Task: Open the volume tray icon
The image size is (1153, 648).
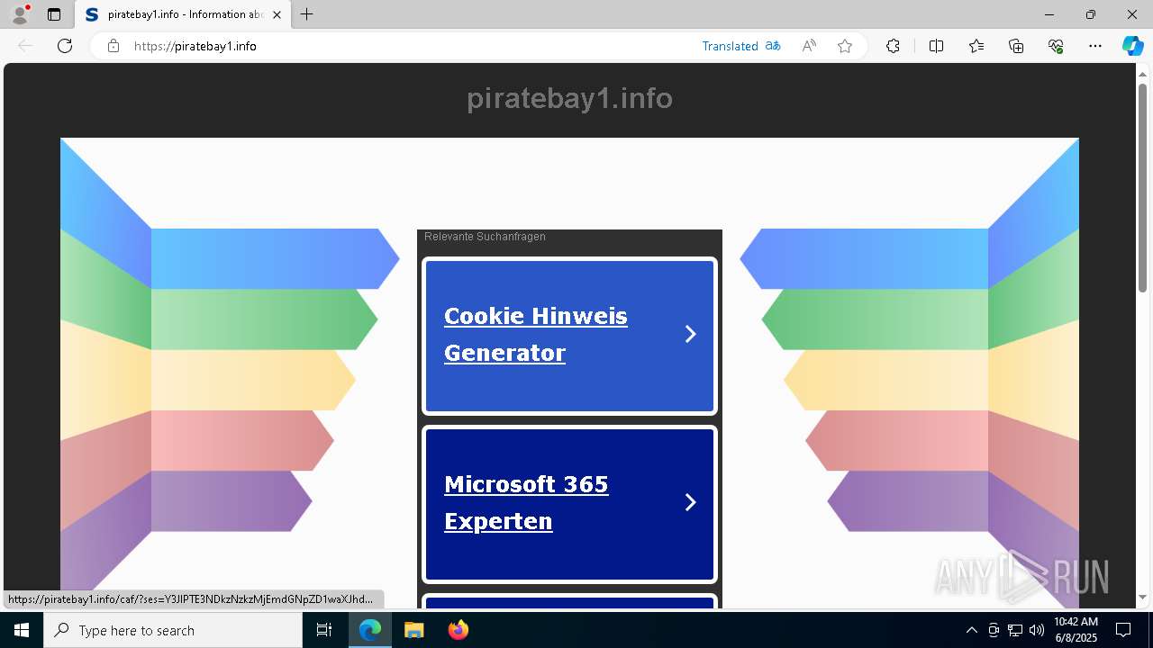Action: pyautogui.click(x=1037, y=630)
